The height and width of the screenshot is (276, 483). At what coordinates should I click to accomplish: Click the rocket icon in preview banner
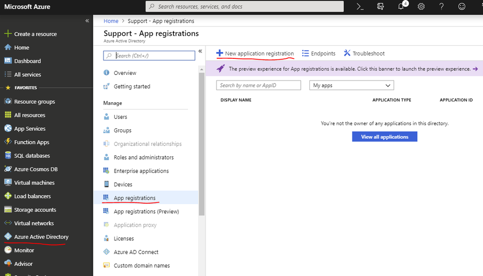tap(220, 69)
